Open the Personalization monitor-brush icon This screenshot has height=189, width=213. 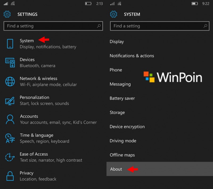[x=10, y=101]
